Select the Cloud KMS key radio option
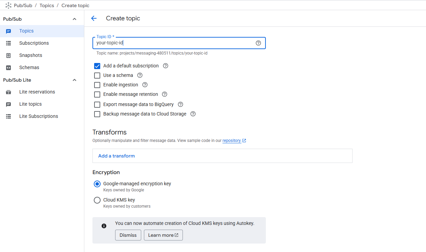This screenshot has height=252, width=426. click(x=97, y=200)
